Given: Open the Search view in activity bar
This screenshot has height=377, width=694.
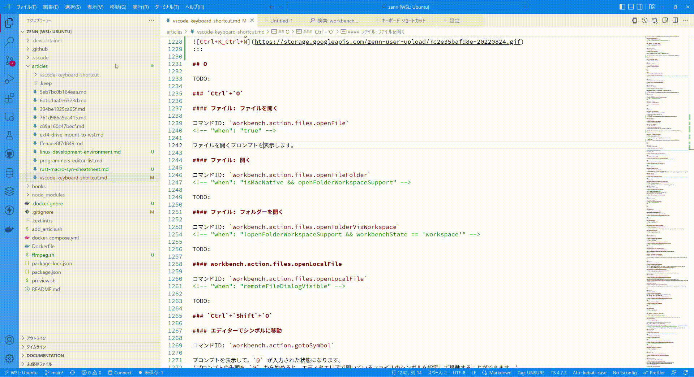Looking at the screenshot, I should 9,42.
